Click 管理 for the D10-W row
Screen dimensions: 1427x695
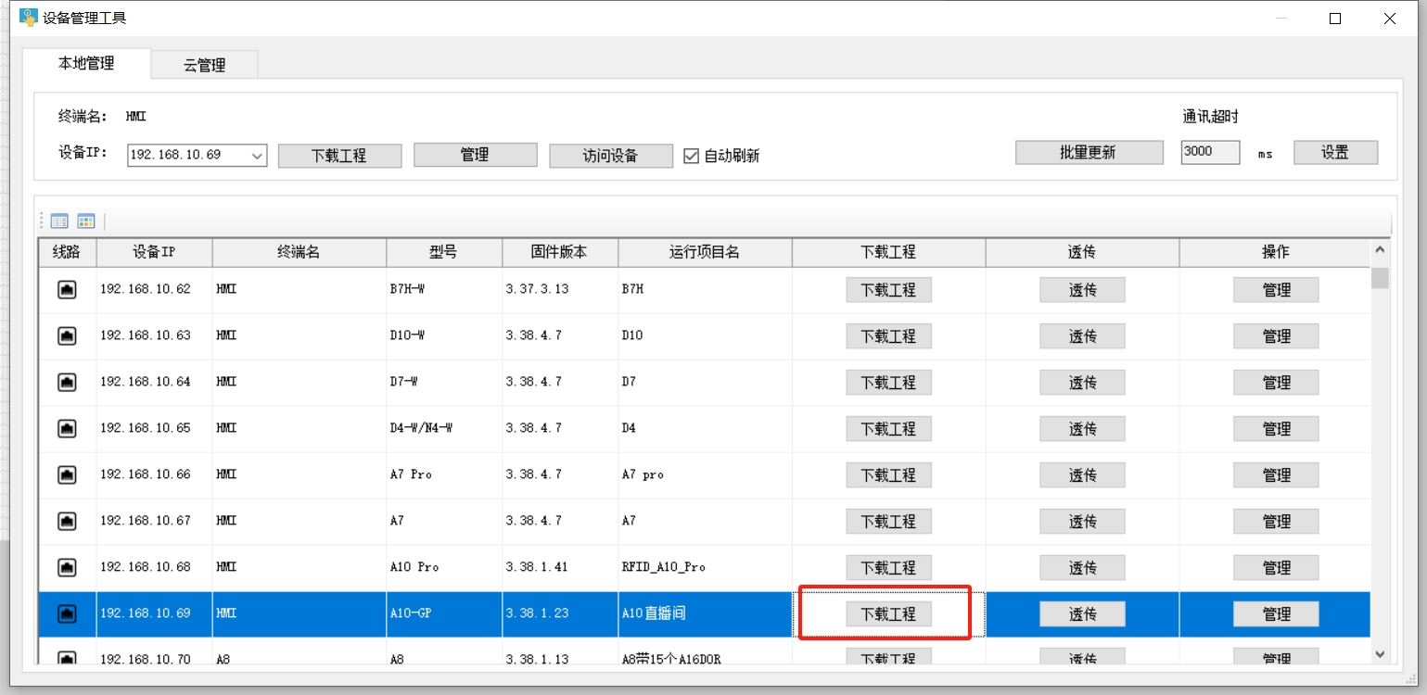(x=1276, y=336)
